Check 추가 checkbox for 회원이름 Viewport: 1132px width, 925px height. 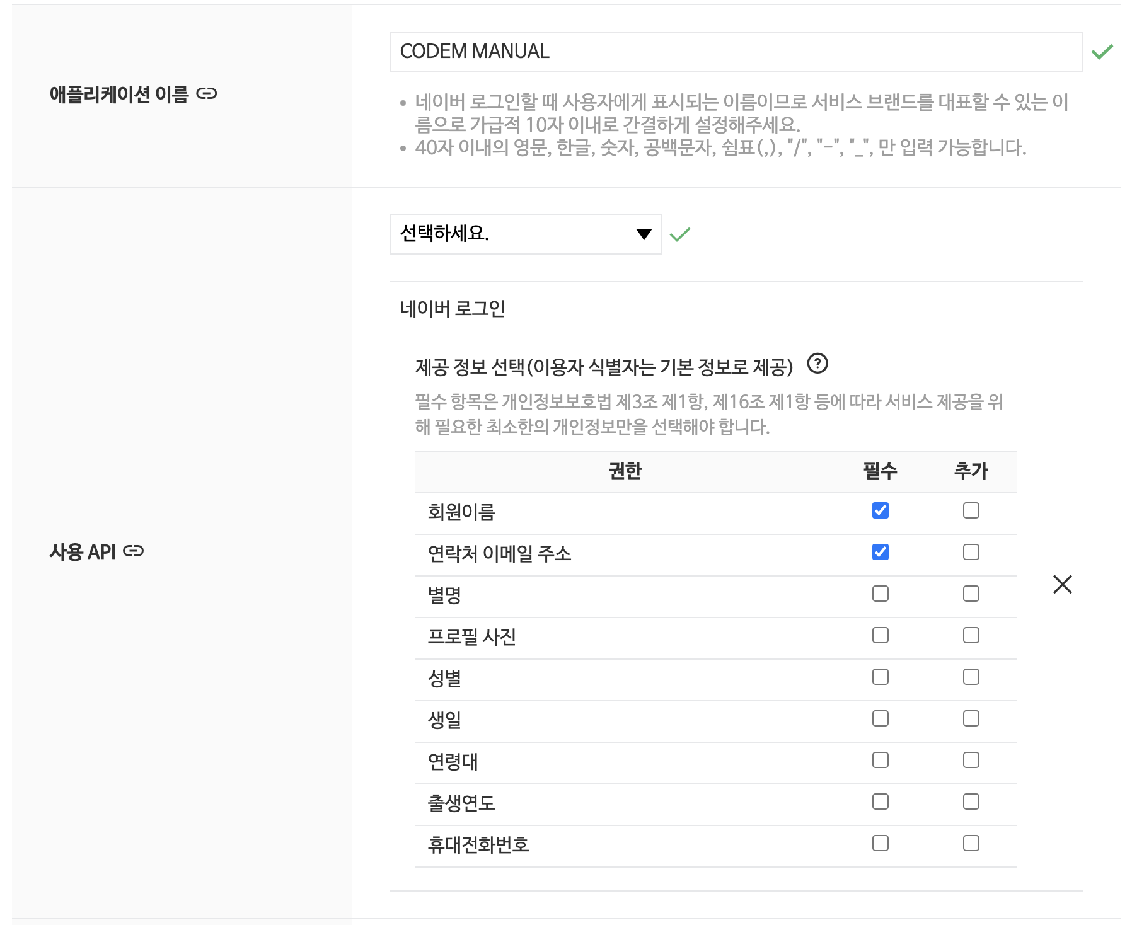(971, 510)
